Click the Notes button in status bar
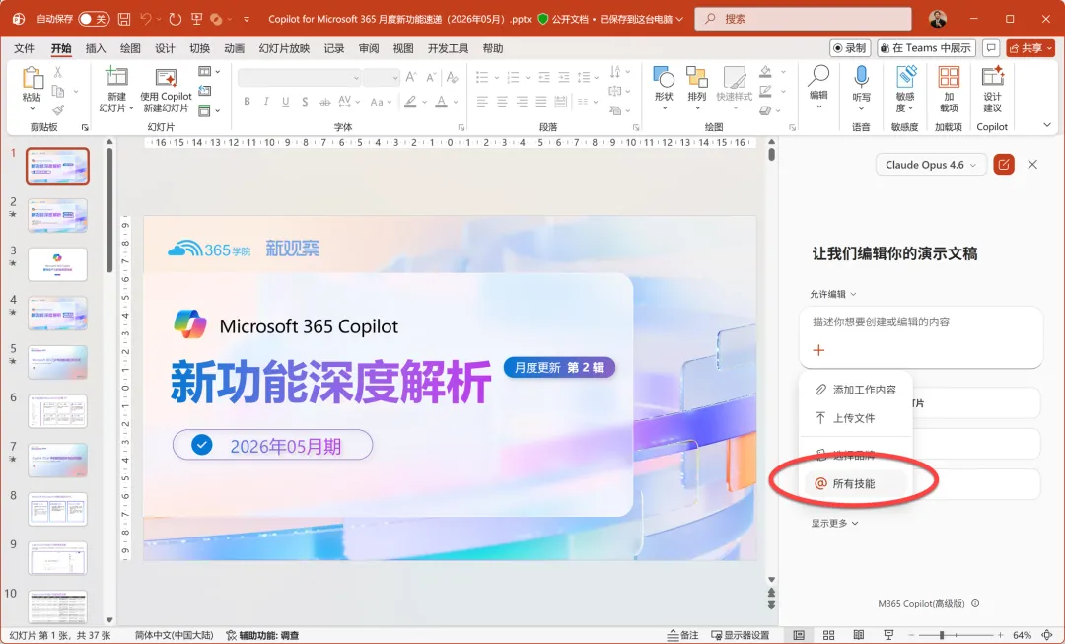1065x644 pixels. coord(682,635)
